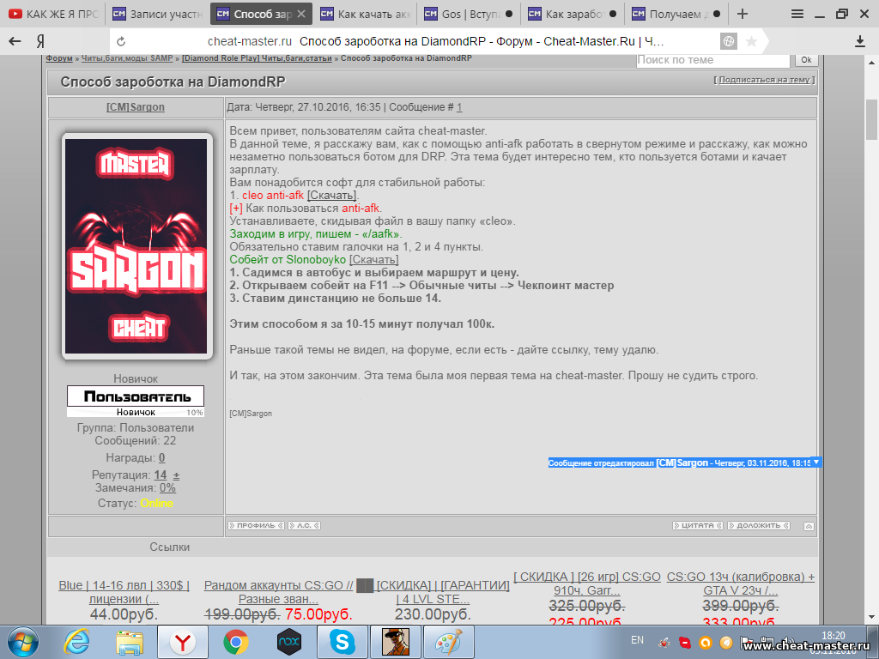Expand the [+] anti-afk spoiler
This screenshot has height=659, width=879.
click(236, 209)
